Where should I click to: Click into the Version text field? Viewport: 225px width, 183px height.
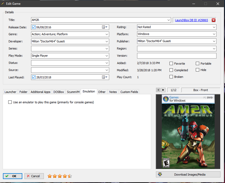(x=177, y=56)
